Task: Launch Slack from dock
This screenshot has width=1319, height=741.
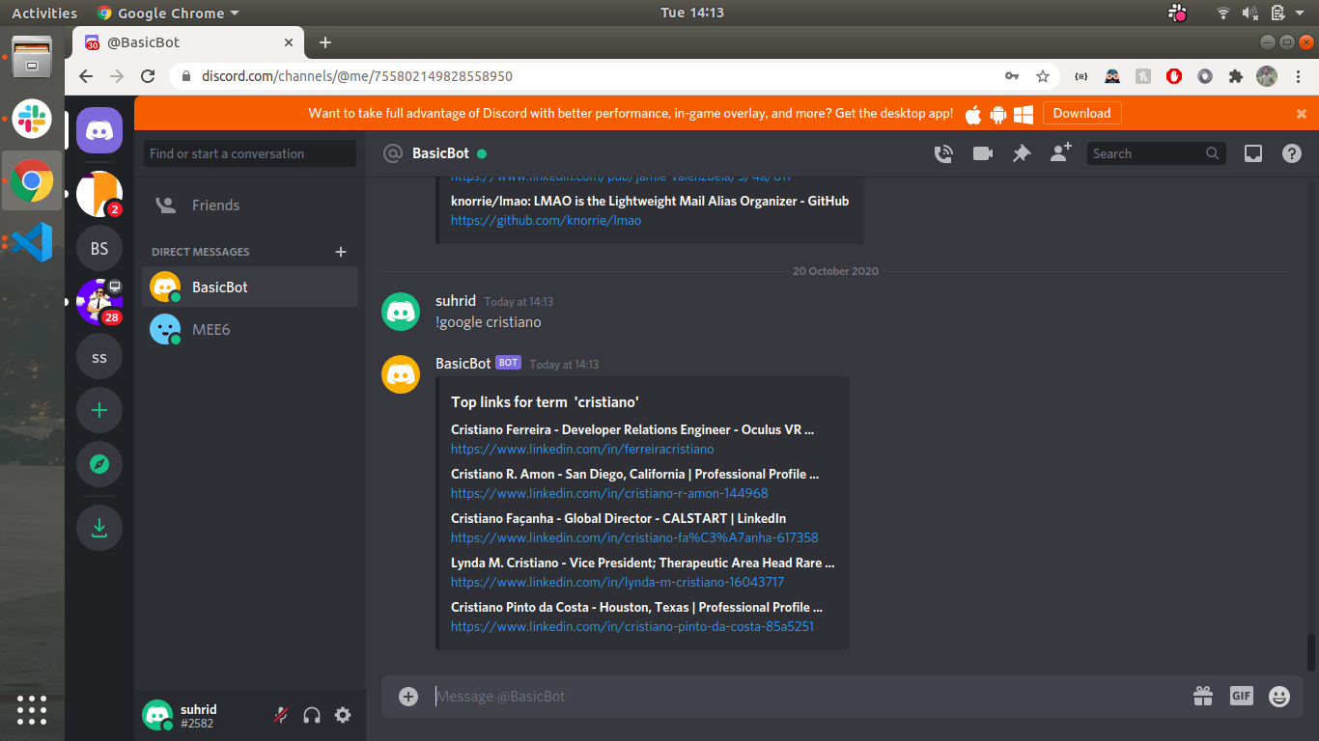Action: click(32, 120)
